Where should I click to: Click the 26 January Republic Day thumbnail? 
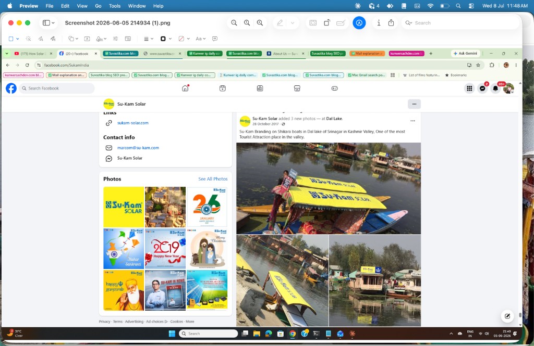point(207,207)
